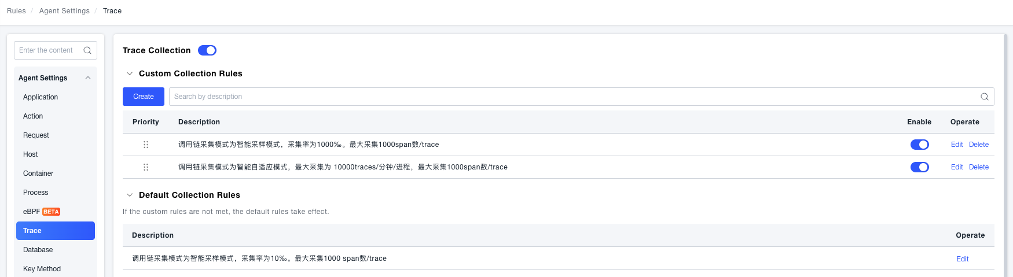
Task: Edit the default collection rule
Action: point(962,259)
